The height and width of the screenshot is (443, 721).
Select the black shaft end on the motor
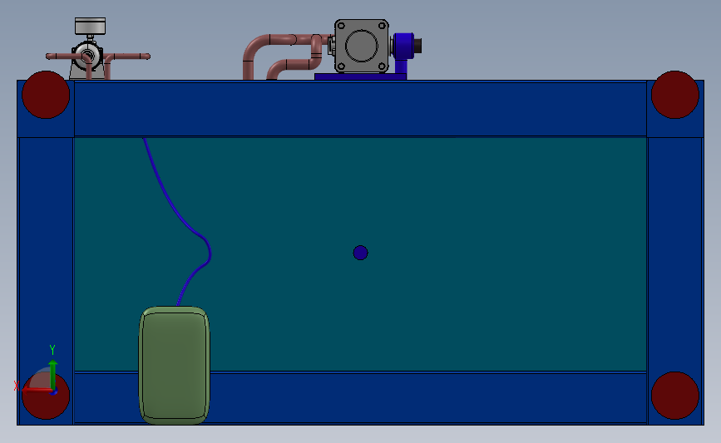(x=418, y=46)
